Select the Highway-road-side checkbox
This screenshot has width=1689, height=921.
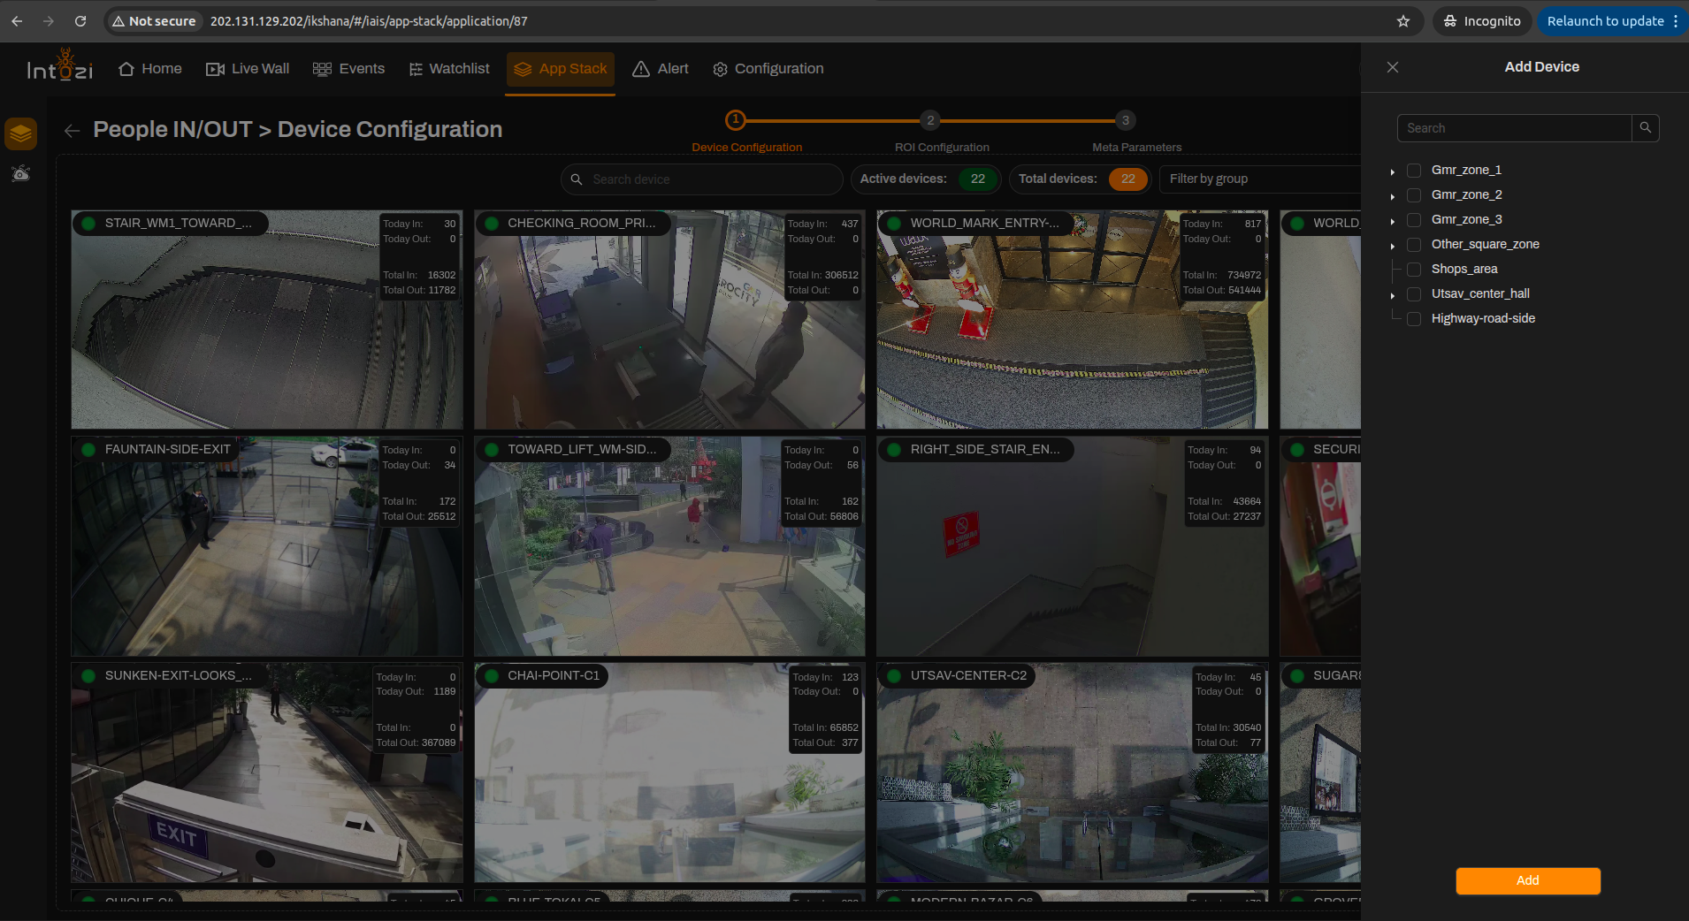pyautogui.click(x=1414, y=319)
